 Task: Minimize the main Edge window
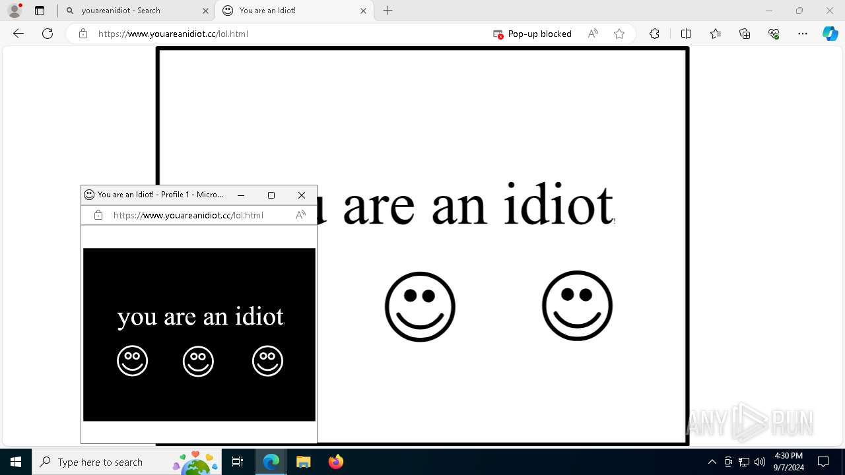(768, 11)
